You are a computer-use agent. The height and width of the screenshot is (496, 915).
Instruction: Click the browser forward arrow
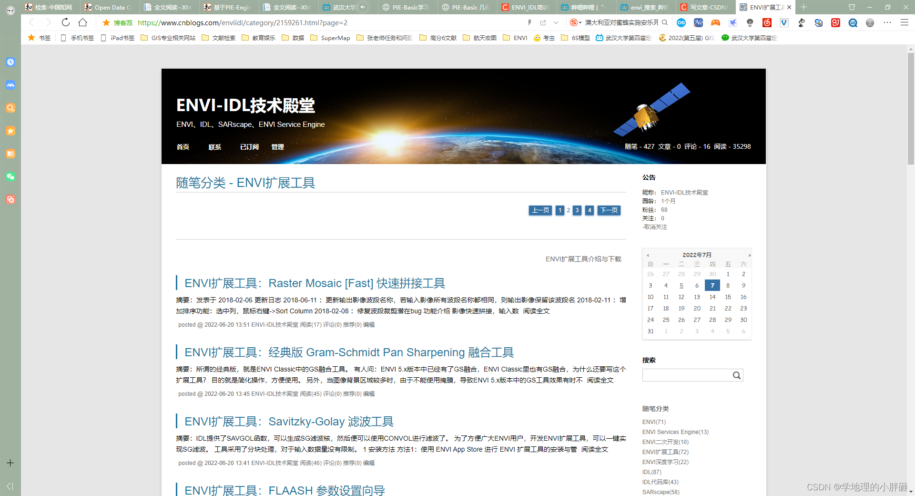48,22
